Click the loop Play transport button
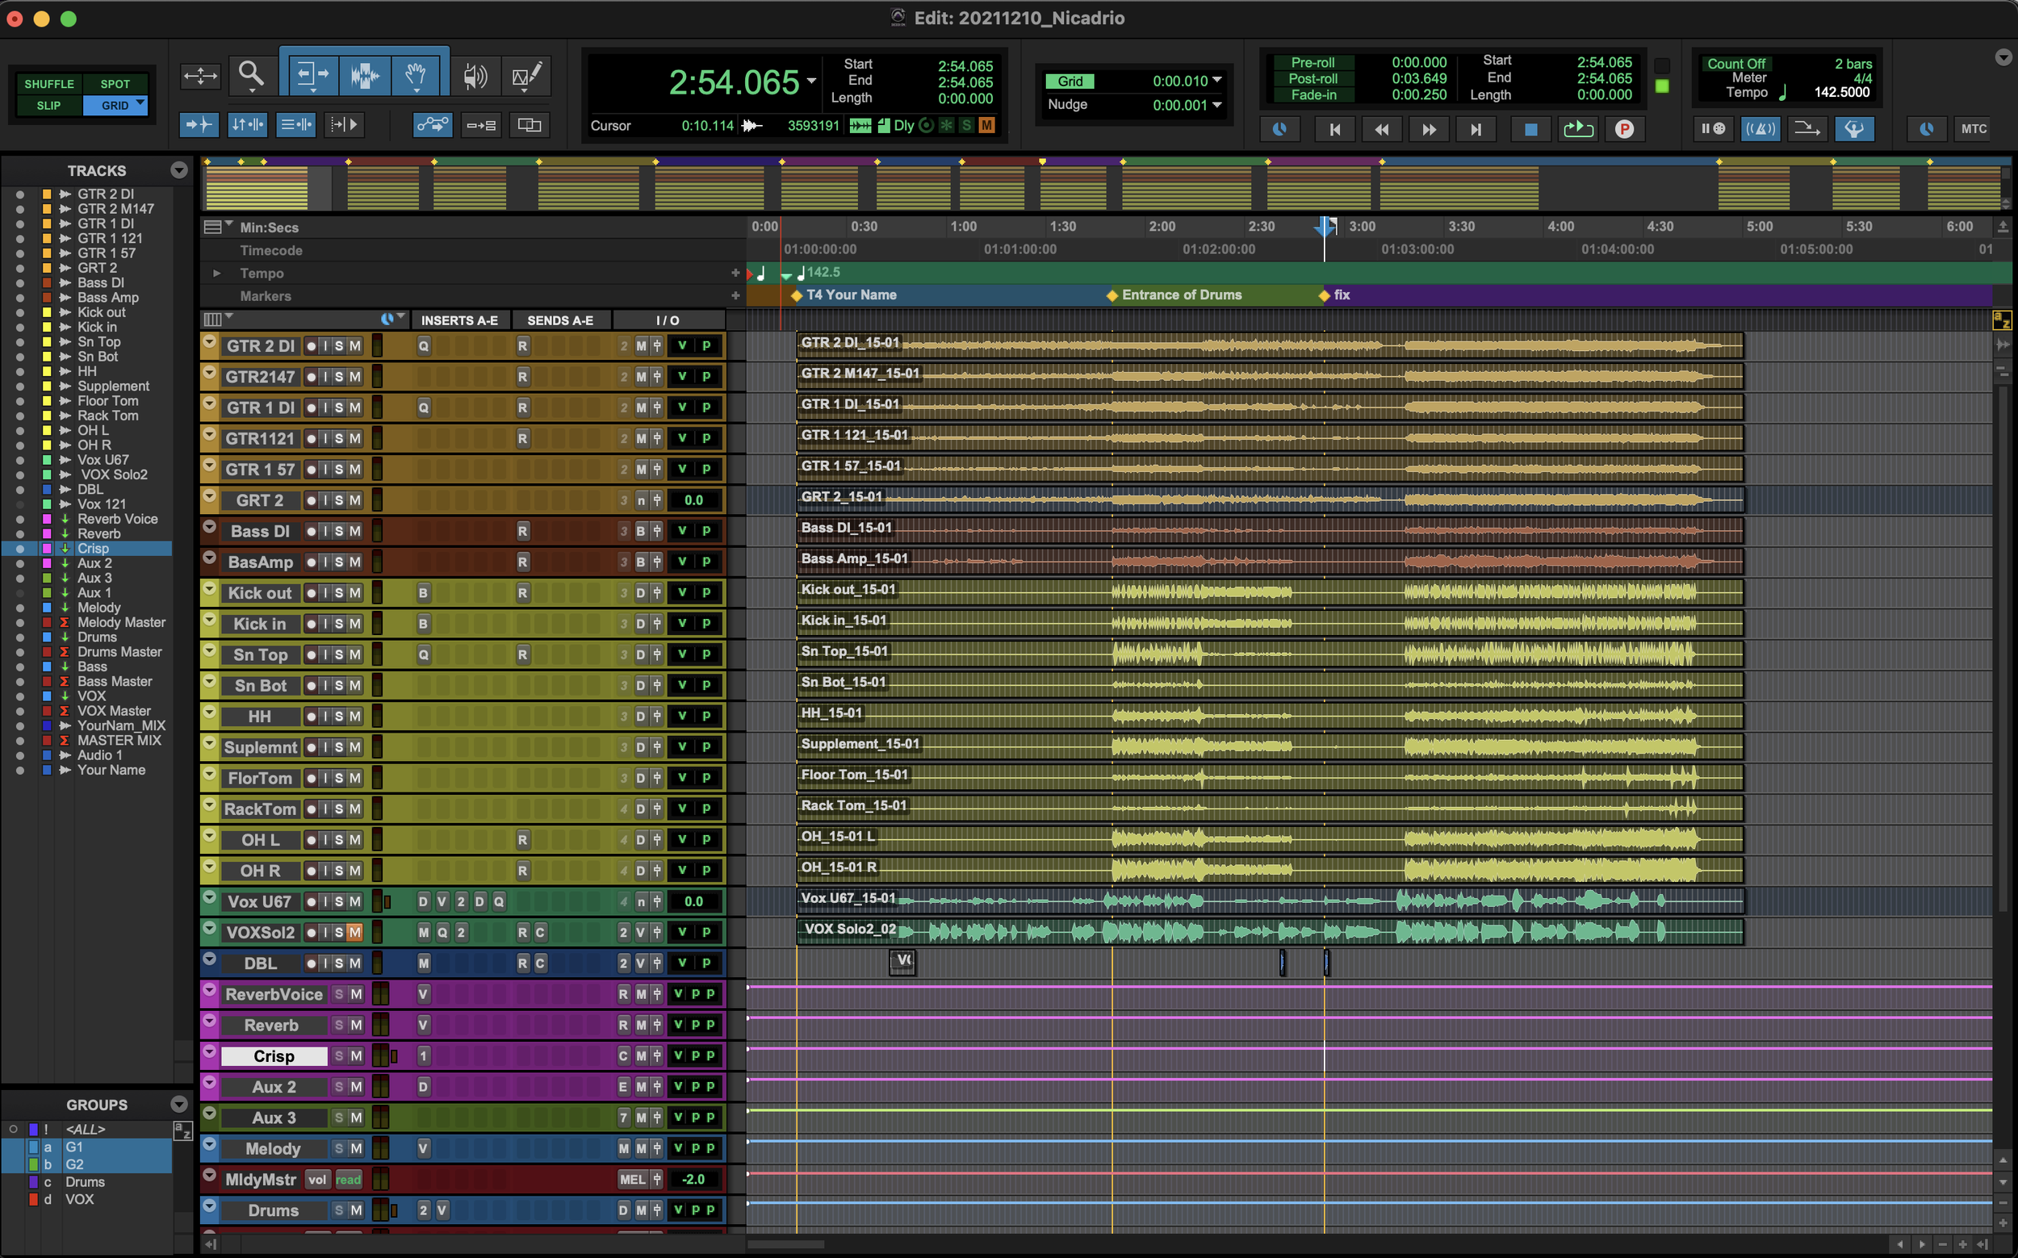The image size is (2018, 1258). pos(1578,129)
